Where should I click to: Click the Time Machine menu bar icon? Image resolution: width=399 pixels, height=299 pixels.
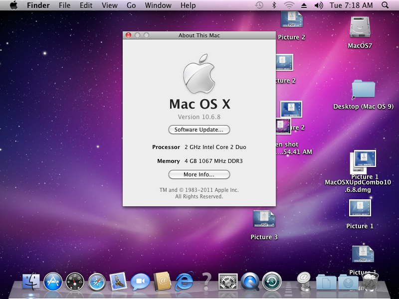click(x=259, y=5)
